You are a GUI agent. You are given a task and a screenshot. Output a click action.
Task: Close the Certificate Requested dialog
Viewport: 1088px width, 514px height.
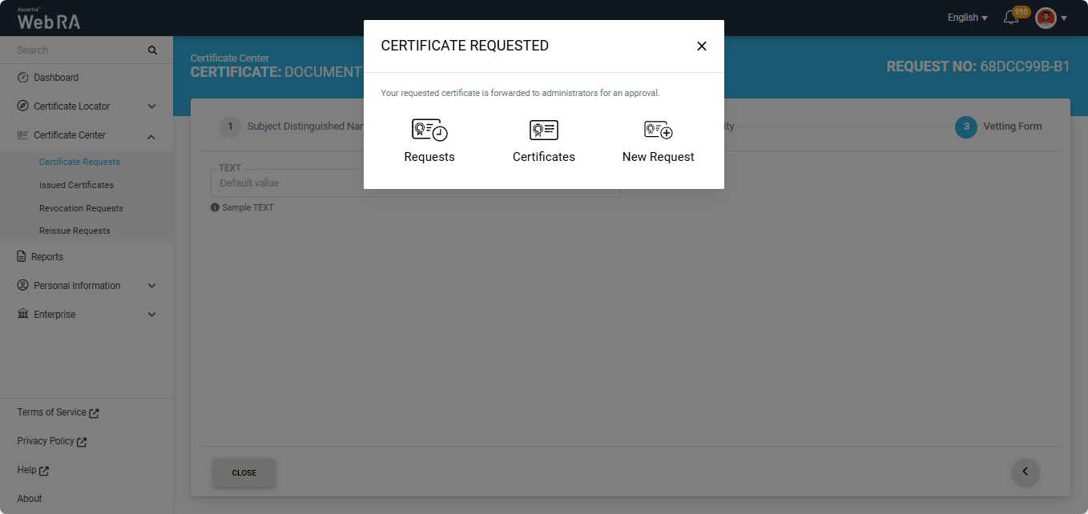[701, 46]
